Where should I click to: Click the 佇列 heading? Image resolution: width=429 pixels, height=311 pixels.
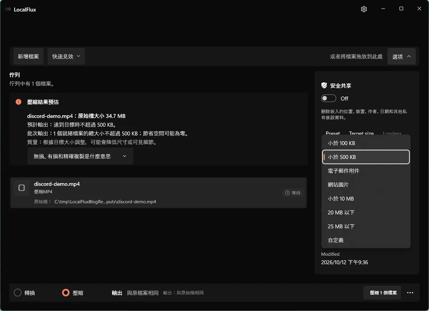coord(15,75)
